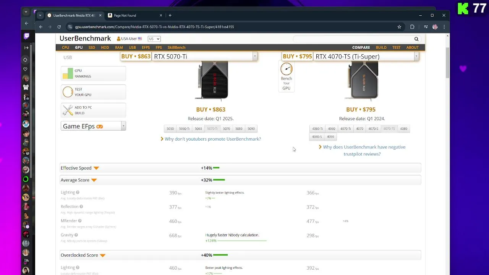The image size is (489, 275).
Task: Click in the UserBenchmark search field
Action: coord(353,39)
